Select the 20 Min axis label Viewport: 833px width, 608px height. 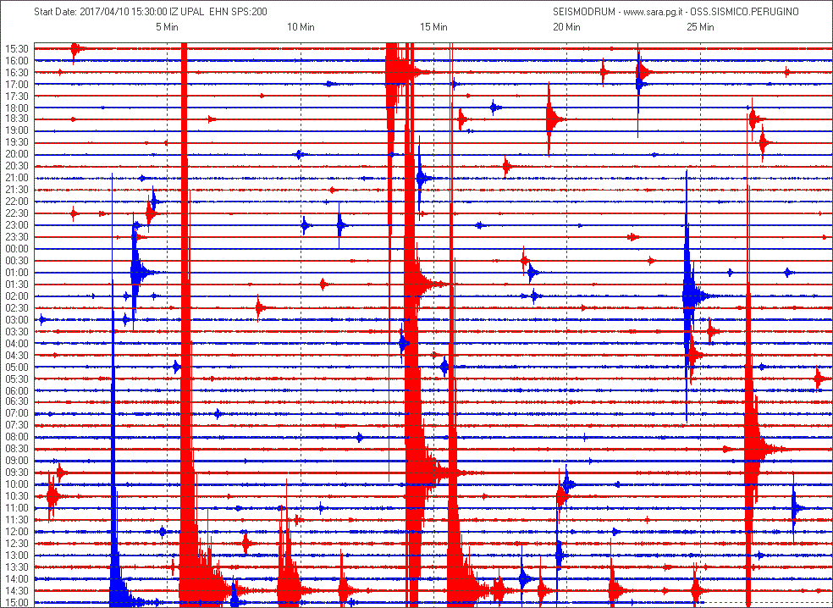[566, 27]
